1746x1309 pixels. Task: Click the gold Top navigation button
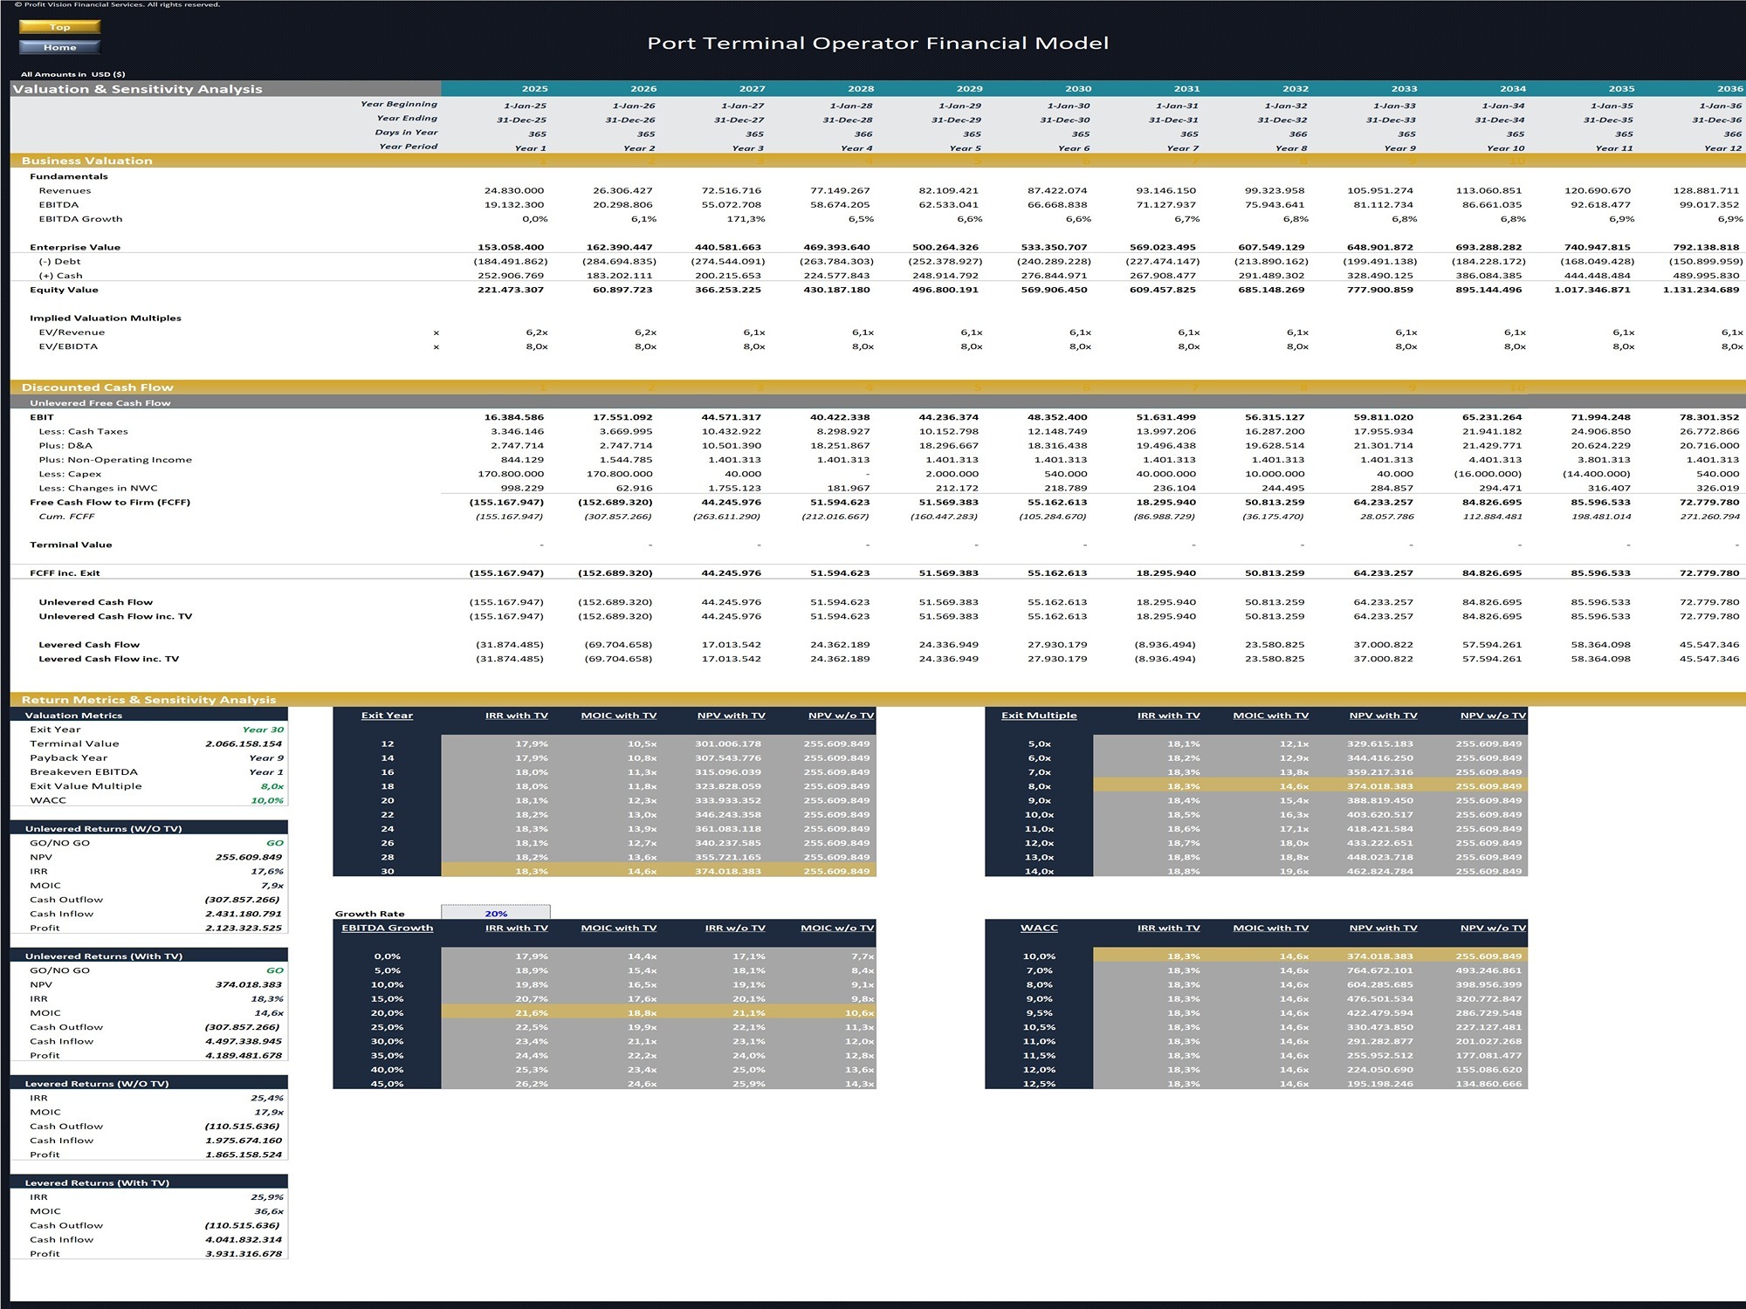[58, 27]
